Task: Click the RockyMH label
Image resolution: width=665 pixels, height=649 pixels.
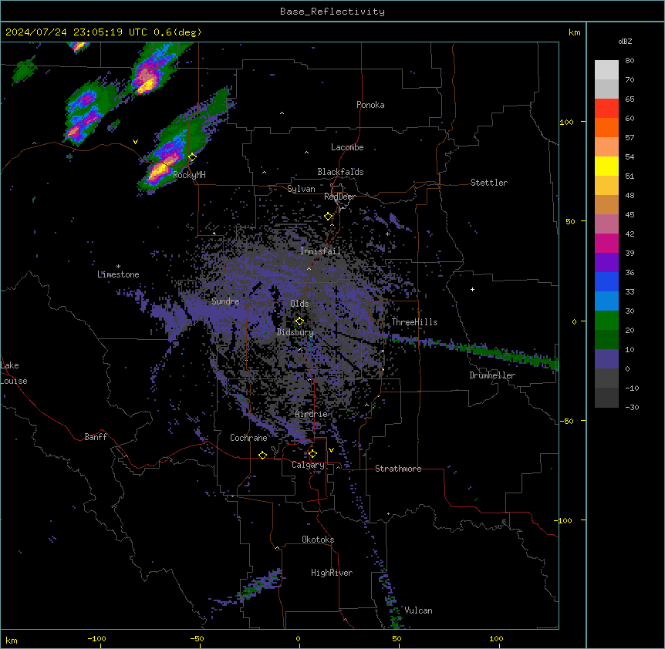Action: [x=189, y=175]
